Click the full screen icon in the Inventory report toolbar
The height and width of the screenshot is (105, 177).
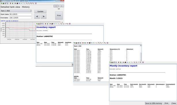click(70, 24)
